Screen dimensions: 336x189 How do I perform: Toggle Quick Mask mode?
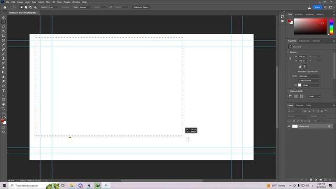tap(3, 127)
